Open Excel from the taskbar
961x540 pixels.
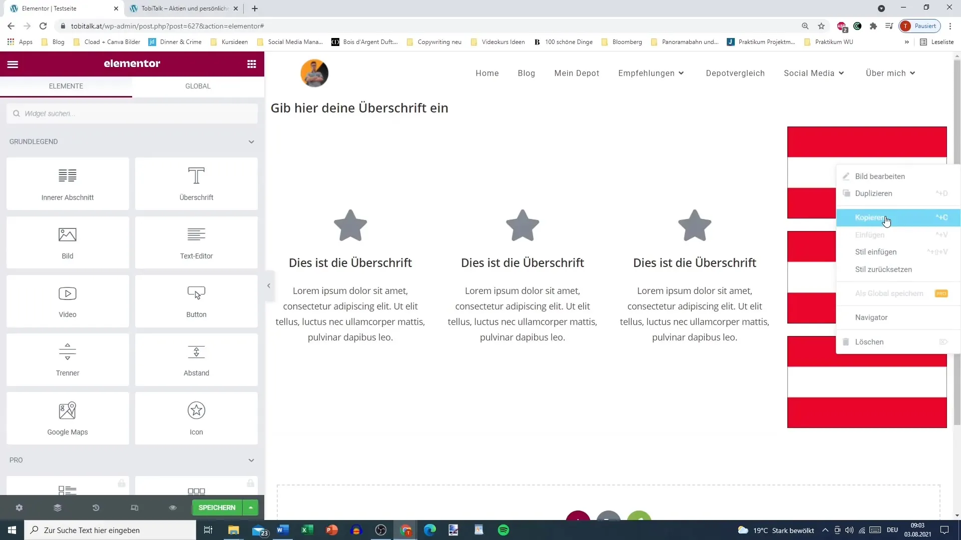pyautogui.click(x=307, y=530)
